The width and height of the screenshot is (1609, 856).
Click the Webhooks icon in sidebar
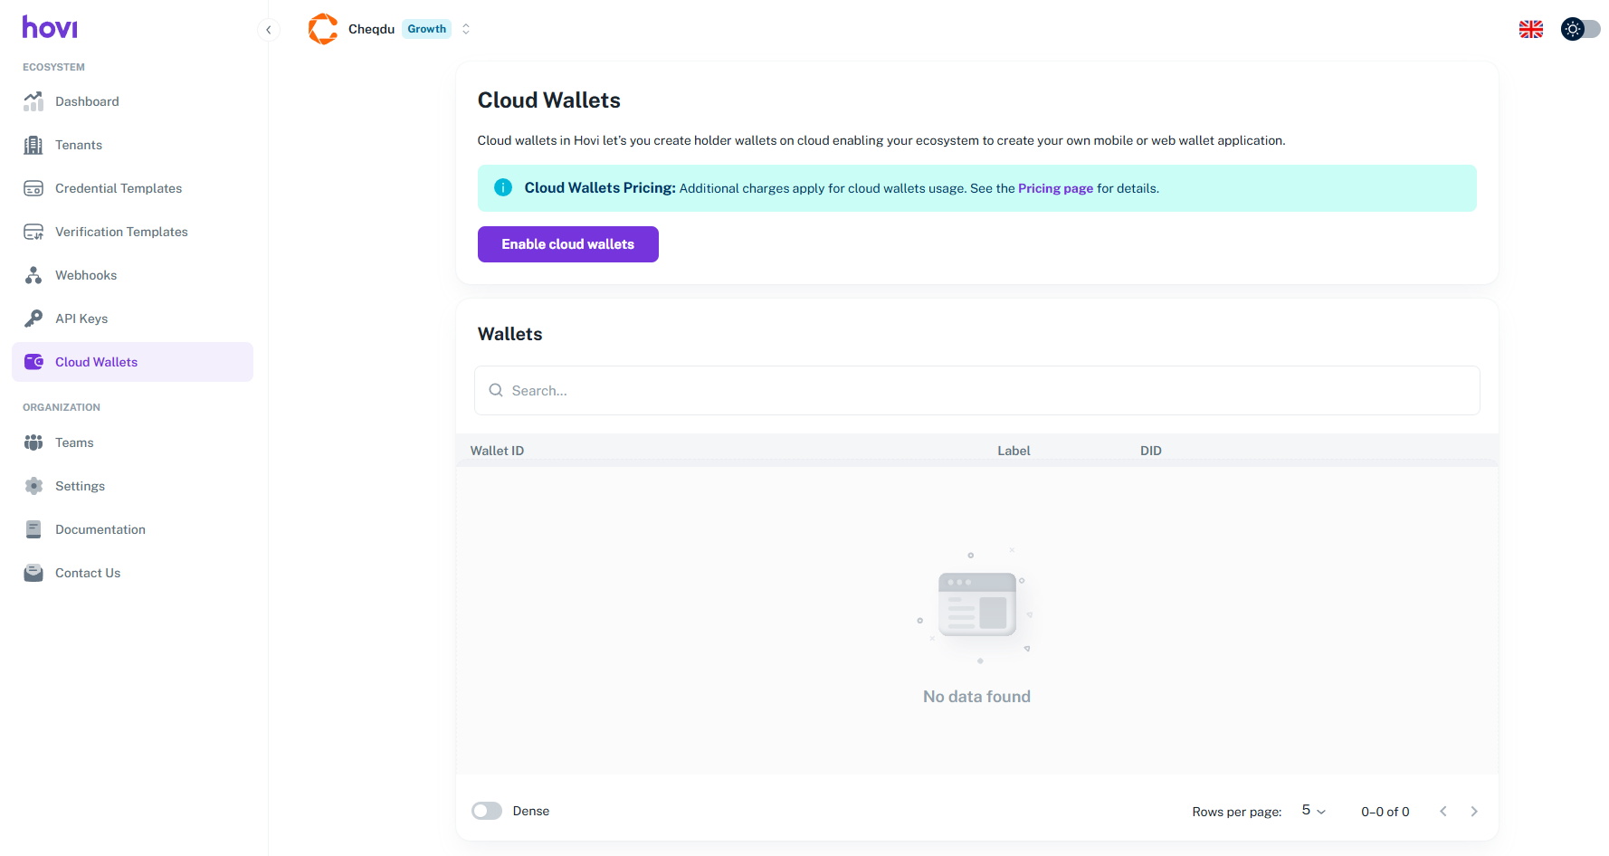point(33,275)
